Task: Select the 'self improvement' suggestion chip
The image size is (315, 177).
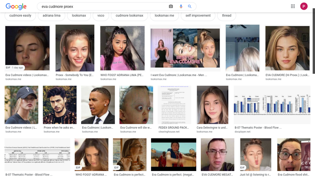Action: pyautogui.click(x=198, y=16)
